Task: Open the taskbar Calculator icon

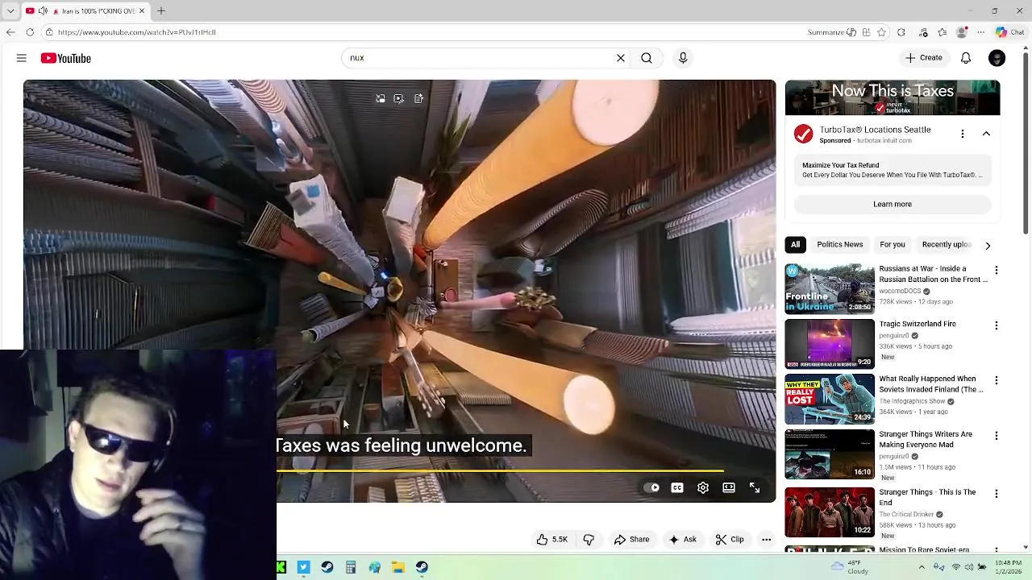Action: pos(351,567)
